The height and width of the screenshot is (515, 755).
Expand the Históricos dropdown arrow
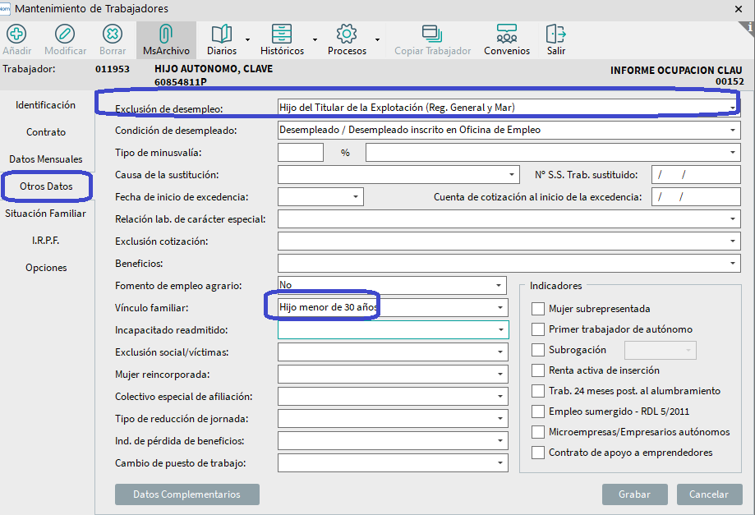pyautogui.click(x=315, y=39)
